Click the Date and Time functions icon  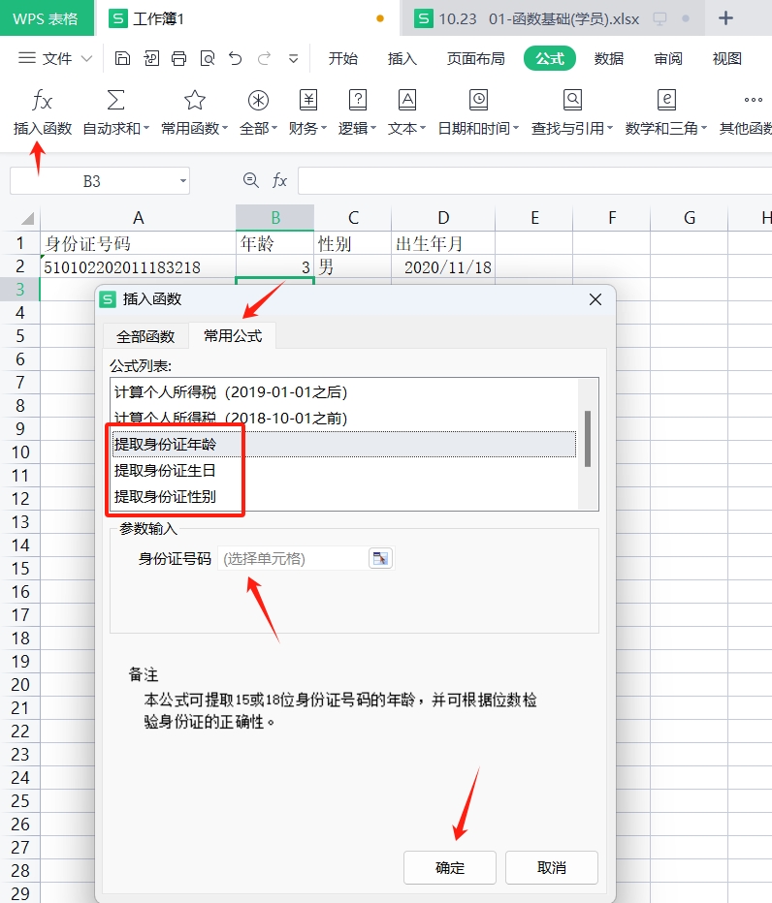pyautogui.click(x=478, y=101)
